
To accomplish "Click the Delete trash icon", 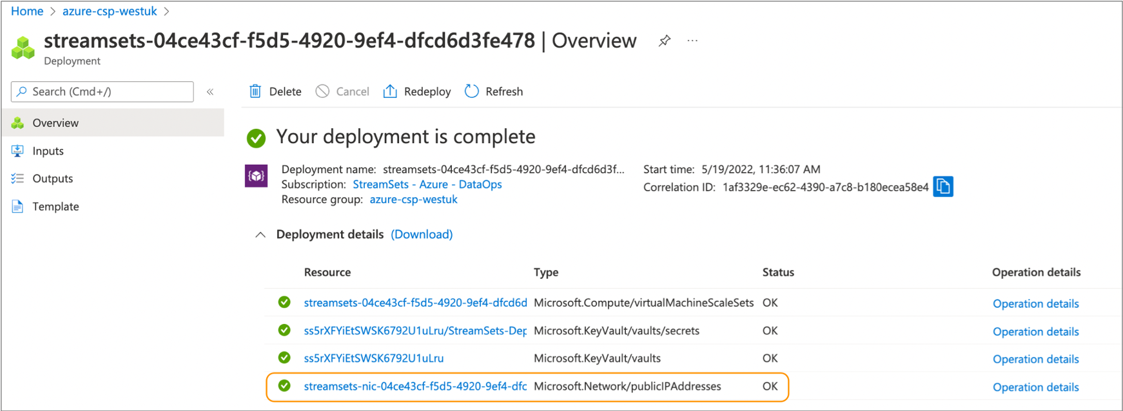I will (255, 91).
